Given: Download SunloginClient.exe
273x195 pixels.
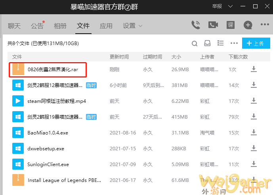Looking at the screenshot, I should tap(254, 164).
